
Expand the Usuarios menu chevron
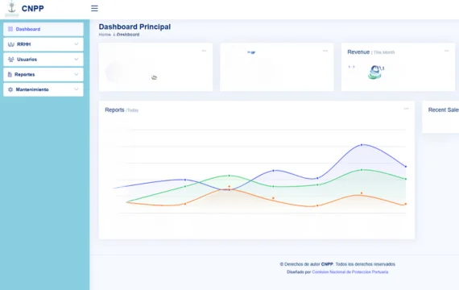[x=76, y=59]
